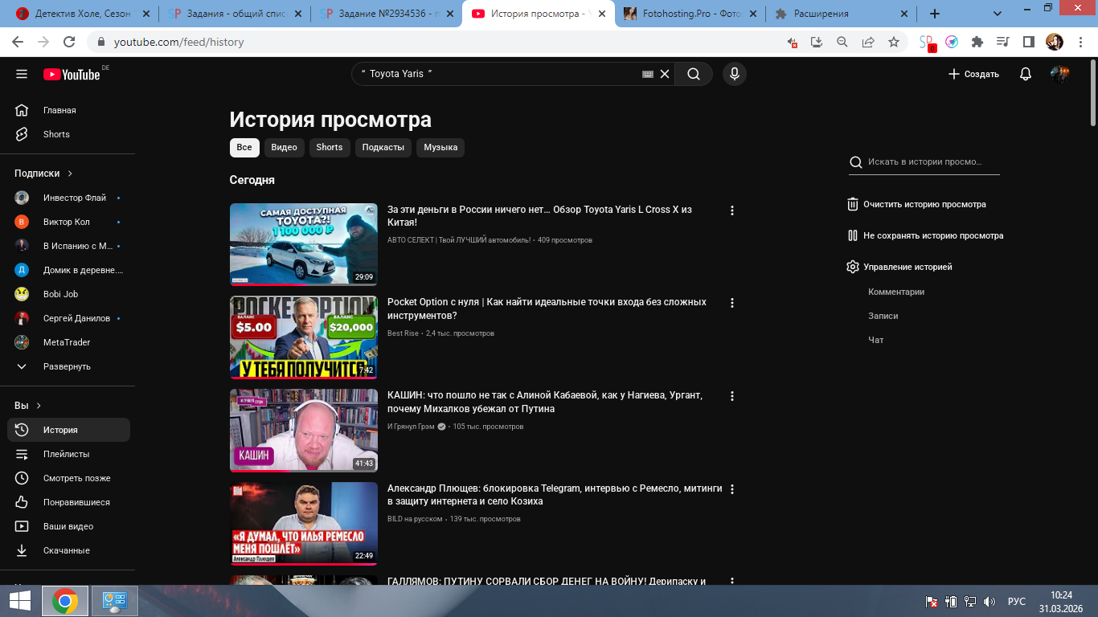
Task: Open Сергей Данилов channel subscription
Action: point(68,318)
